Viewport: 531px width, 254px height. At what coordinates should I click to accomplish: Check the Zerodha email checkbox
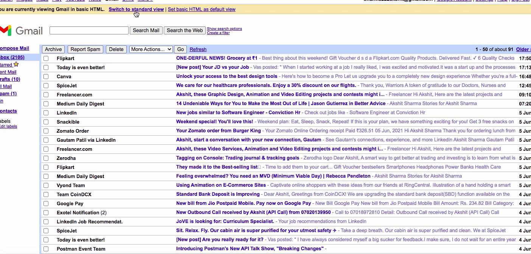[46, 158]
